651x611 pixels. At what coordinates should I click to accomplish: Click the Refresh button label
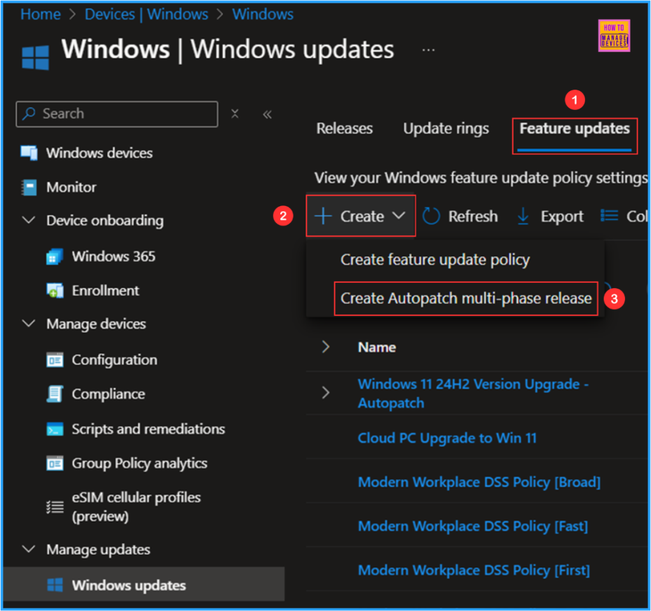[x=473, y=216]
